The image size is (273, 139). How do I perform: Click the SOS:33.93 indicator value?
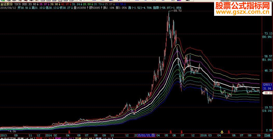(29, 4)
